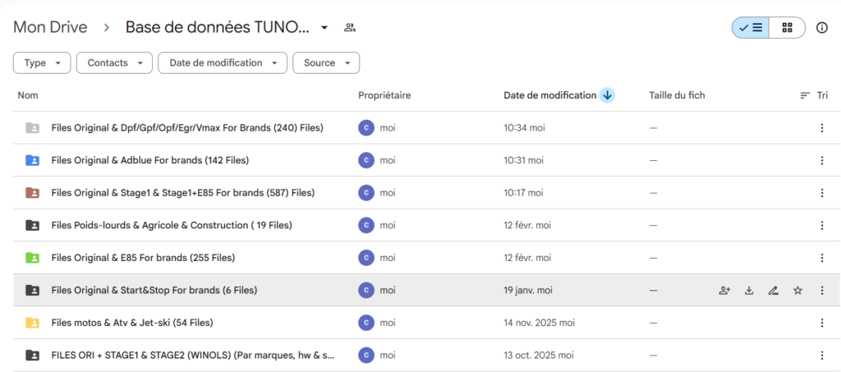Click the 10:34 moi modification time
Screen dimensions: 841x372
(523, 128)
